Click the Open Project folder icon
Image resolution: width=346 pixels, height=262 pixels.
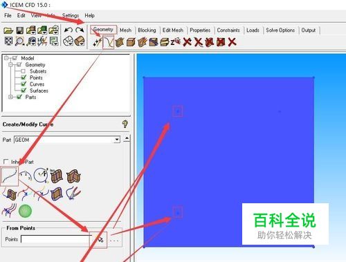point(8,30)
